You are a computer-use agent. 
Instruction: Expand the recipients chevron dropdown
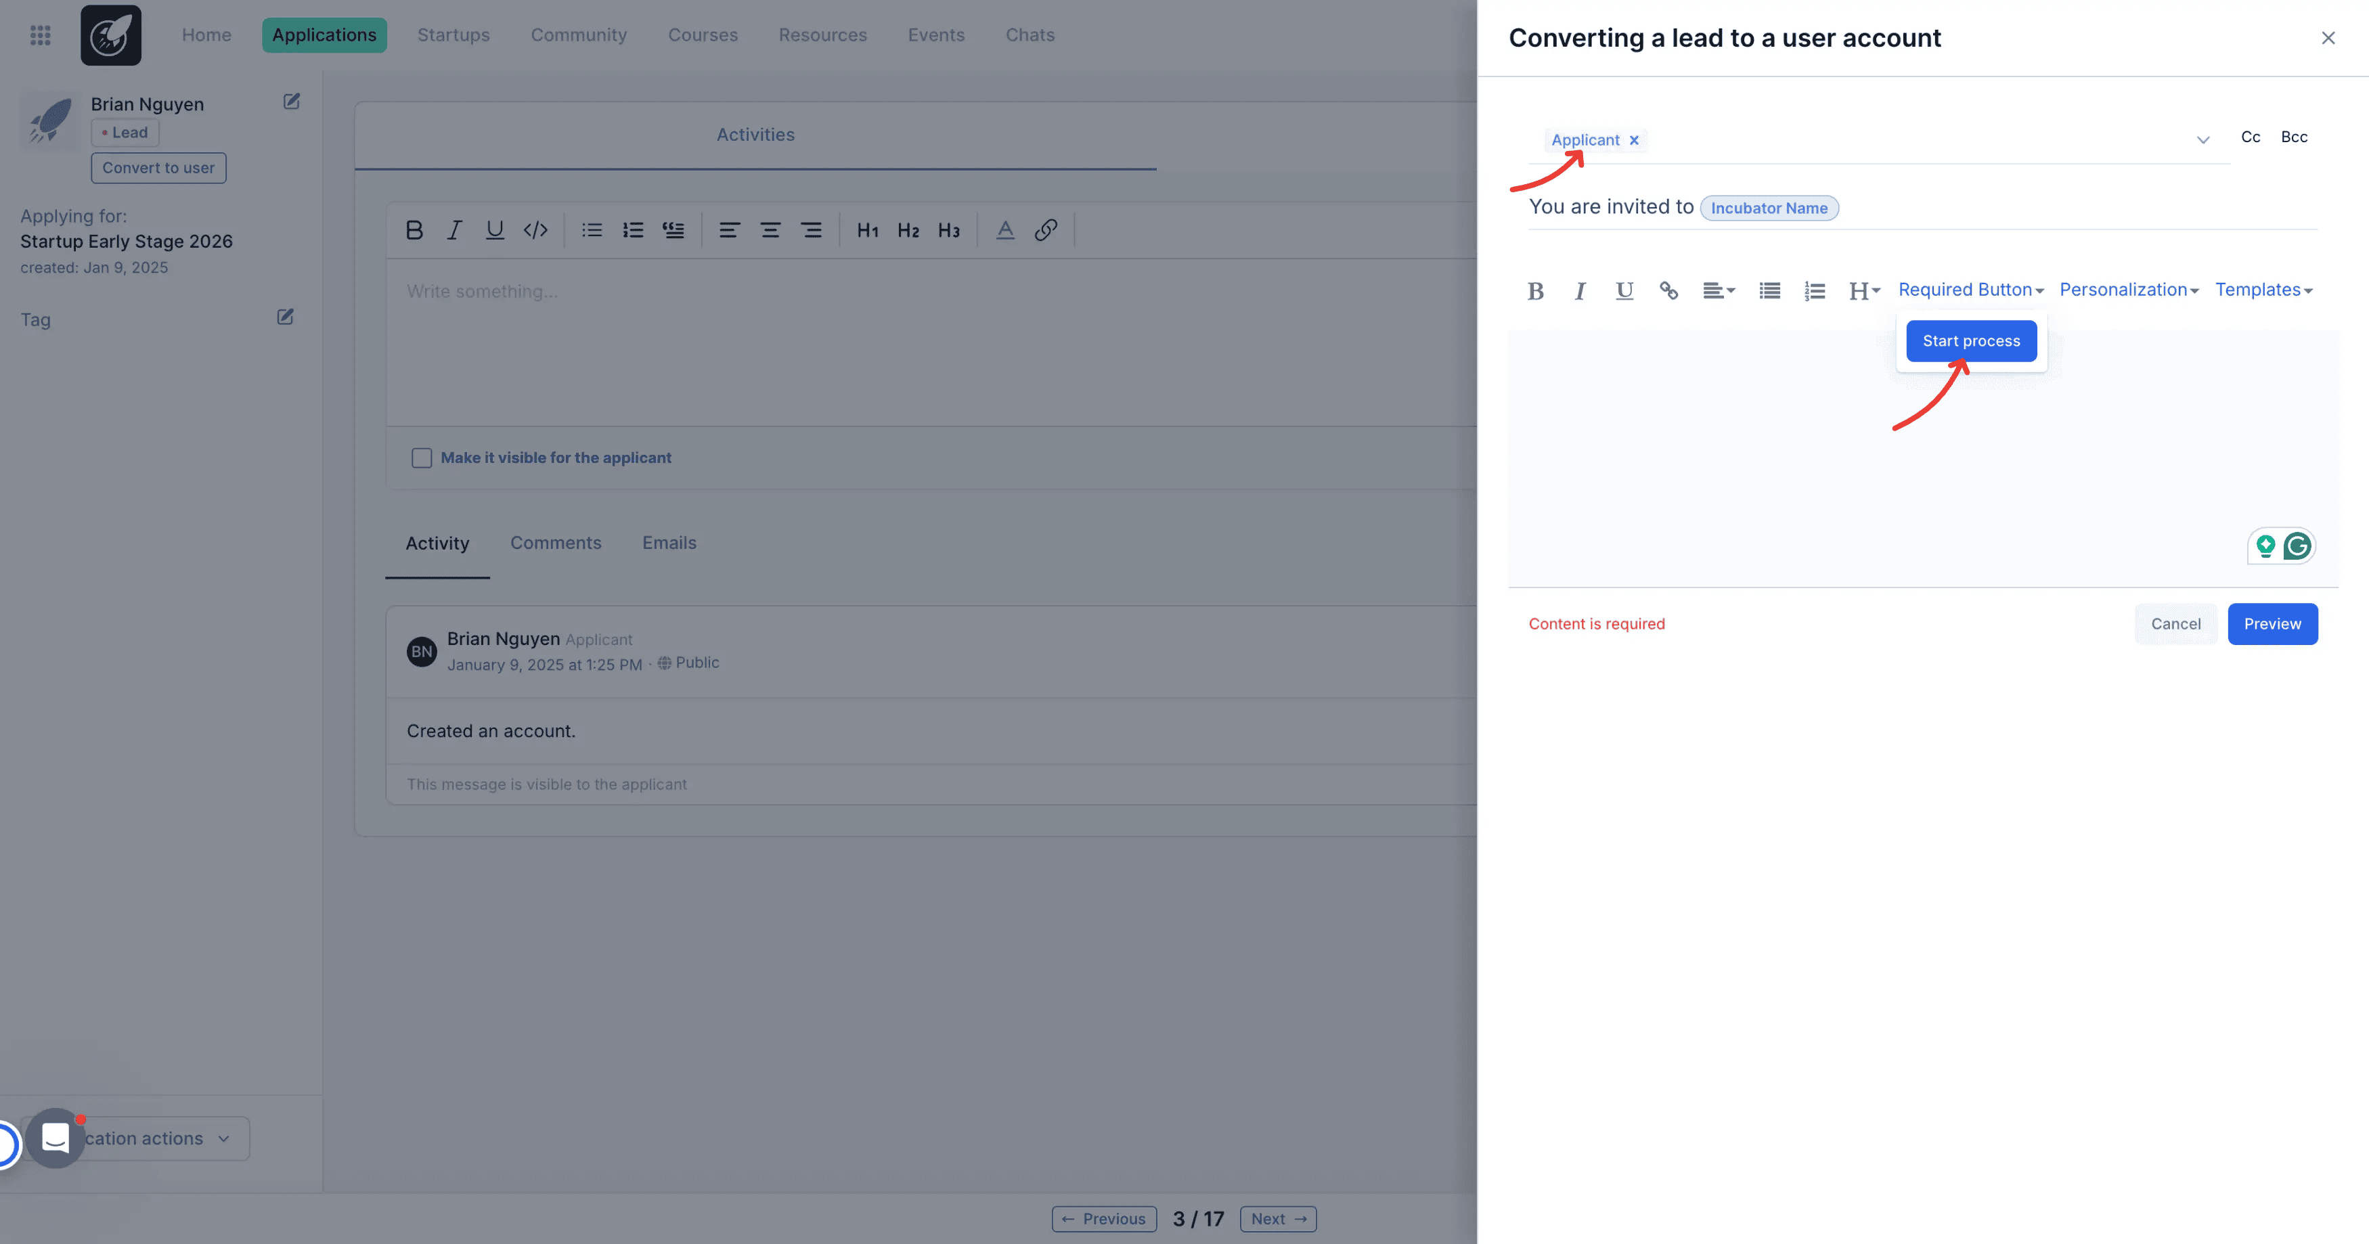coord(2202,141)
